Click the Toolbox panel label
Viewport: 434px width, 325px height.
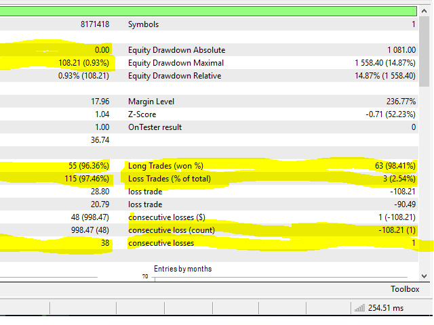point(404,289)
